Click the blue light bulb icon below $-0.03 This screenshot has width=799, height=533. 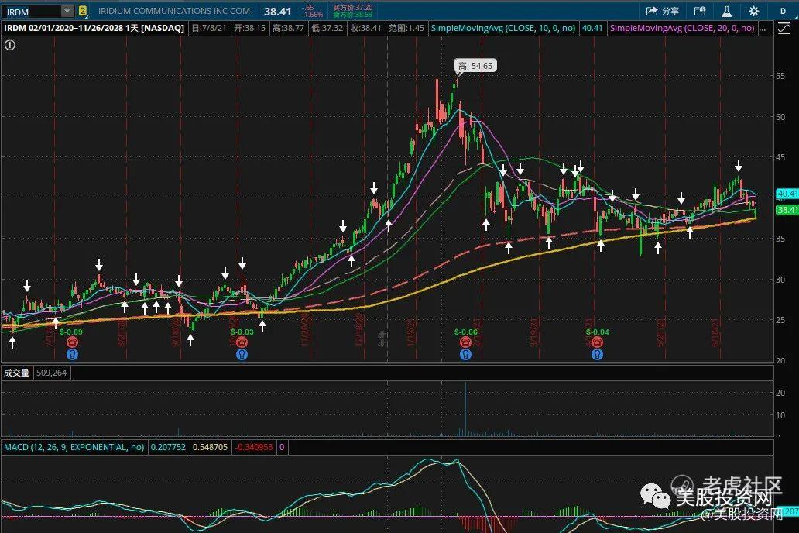(x=242, y=354)
